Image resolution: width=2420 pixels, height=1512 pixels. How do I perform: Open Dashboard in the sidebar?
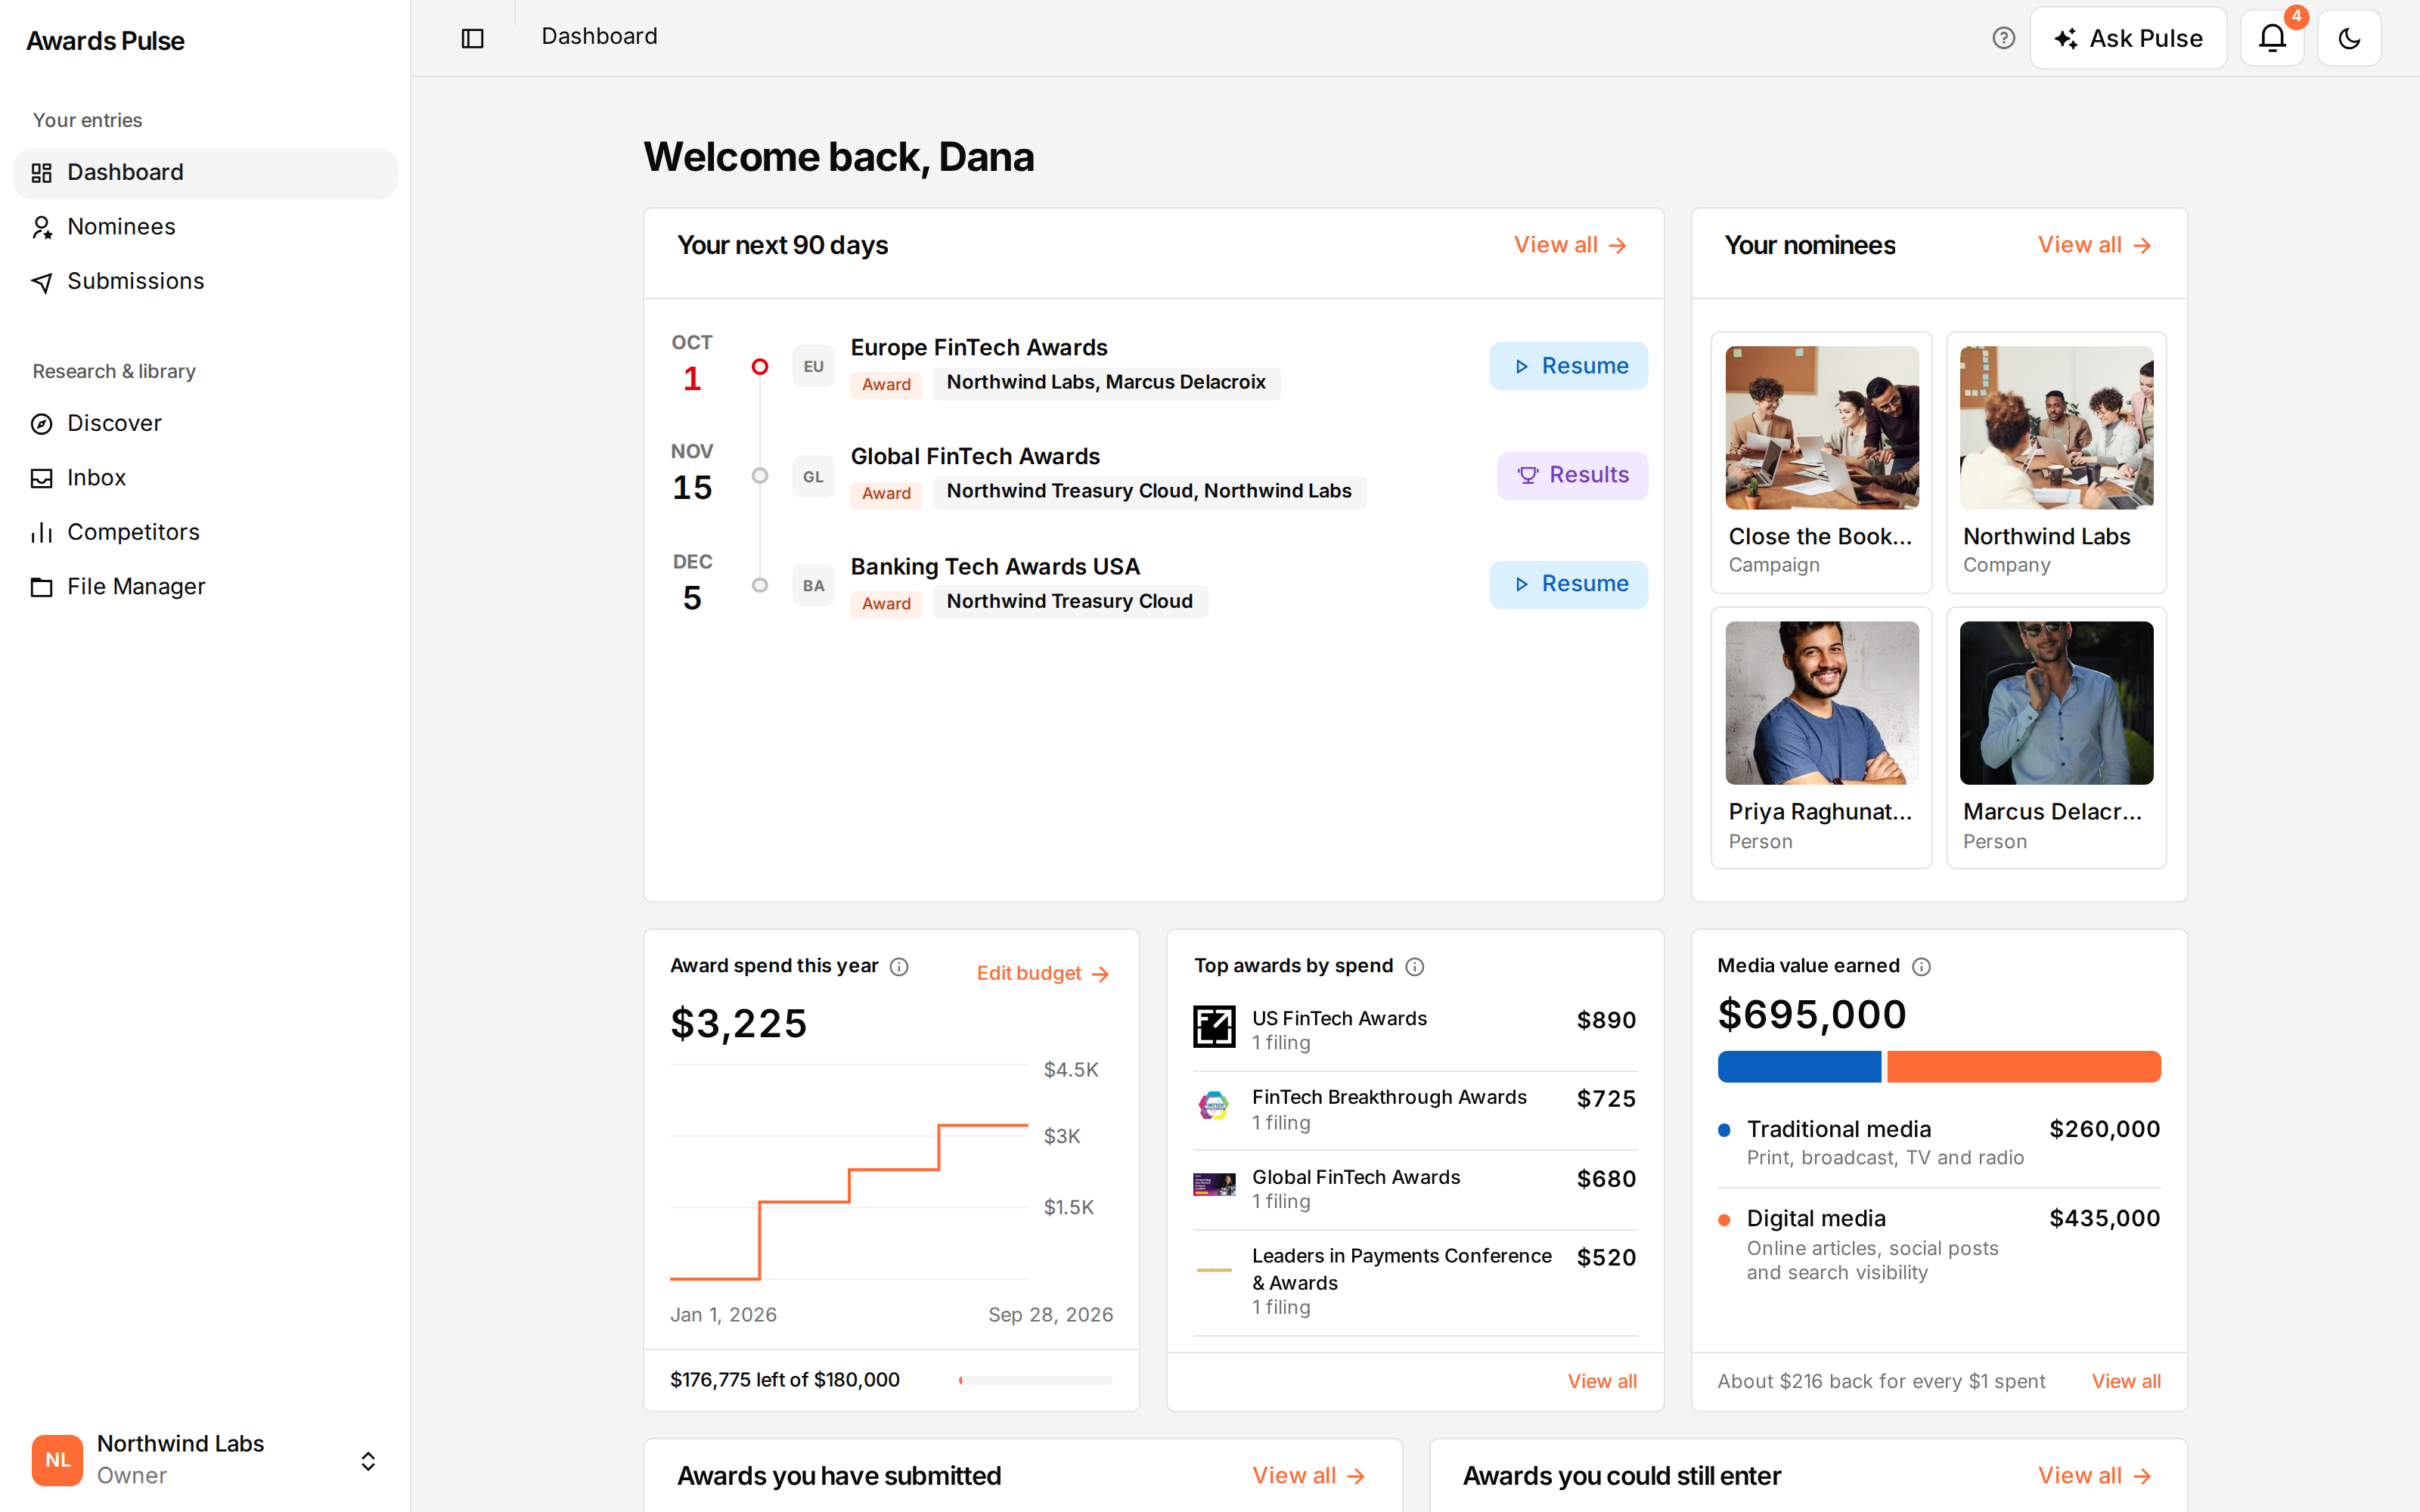click(205, 172)
